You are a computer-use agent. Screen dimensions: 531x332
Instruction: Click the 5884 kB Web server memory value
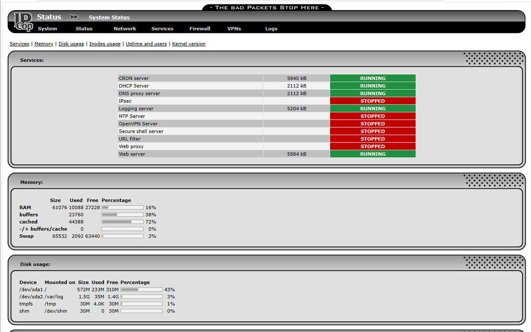297,154
